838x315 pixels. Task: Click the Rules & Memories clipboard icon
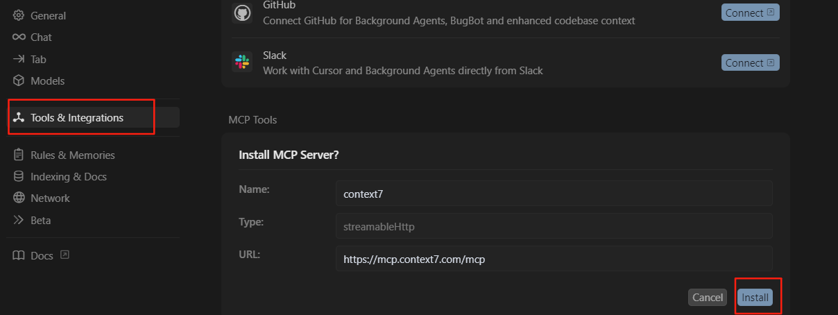19,155
